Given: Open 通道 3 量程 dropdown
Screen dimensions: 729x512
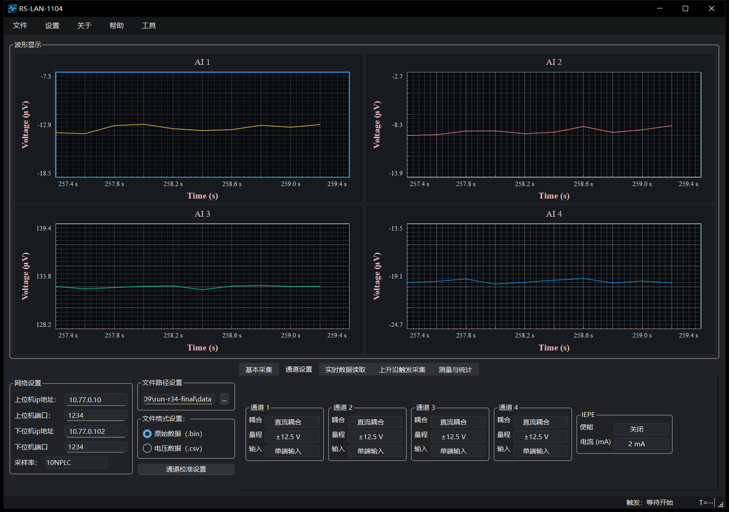Looking at the screenshot, I should pyautogui.click(x=458, y=437).
